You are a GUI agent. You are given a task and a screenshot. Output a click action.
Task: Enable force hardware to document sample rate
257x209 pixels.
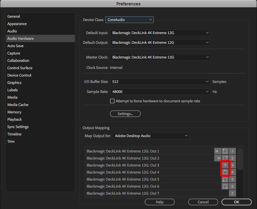point(112,101)
